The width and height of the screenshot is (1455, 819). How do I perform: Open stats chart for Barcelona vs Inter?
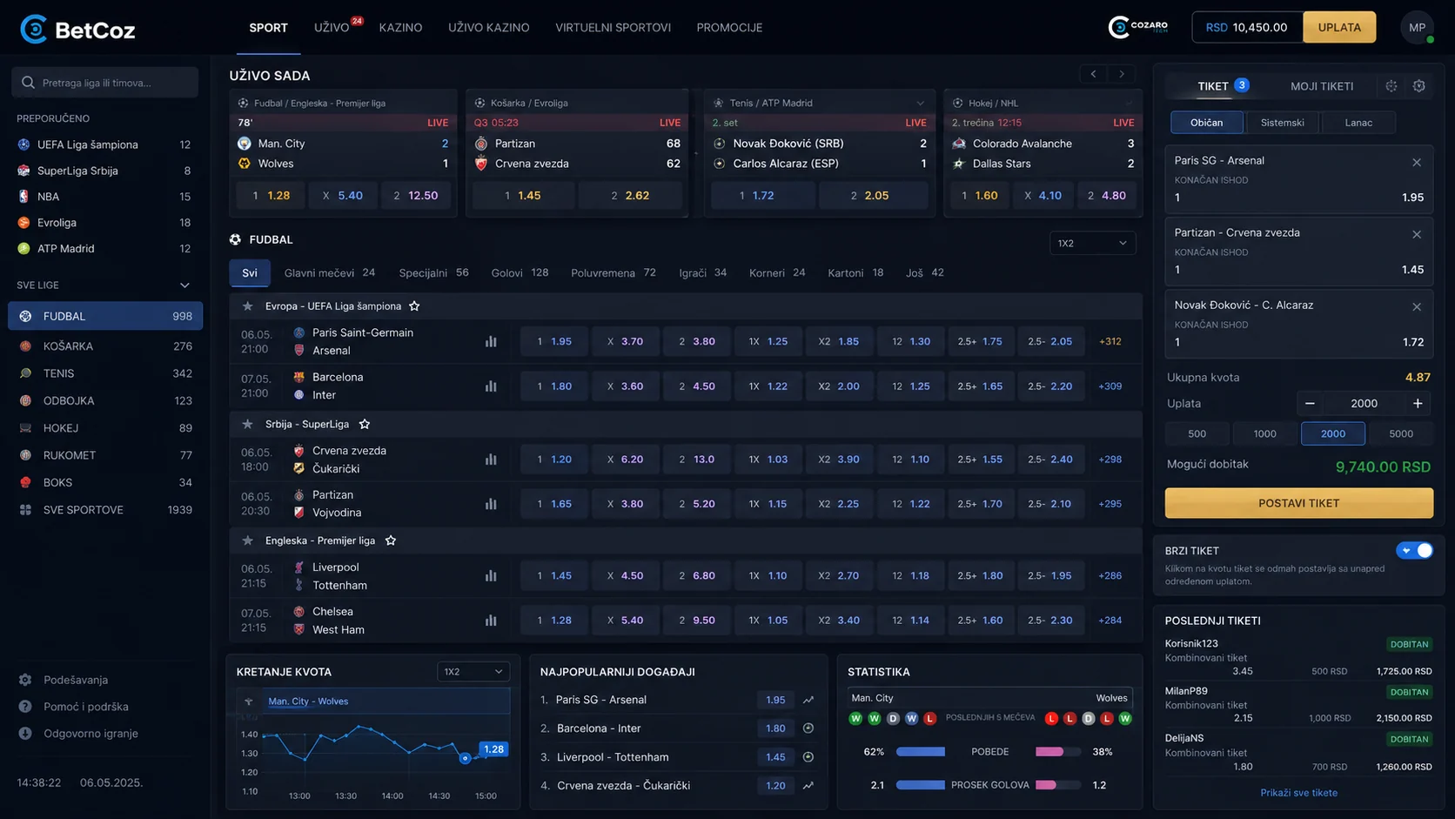click(491, 386)
